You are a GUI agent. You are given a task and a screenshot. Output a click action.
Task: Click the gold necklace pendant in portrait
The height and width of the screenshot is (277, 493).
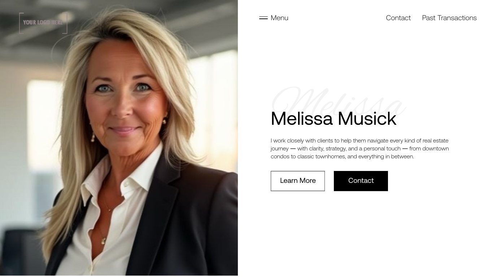point(104,241)
